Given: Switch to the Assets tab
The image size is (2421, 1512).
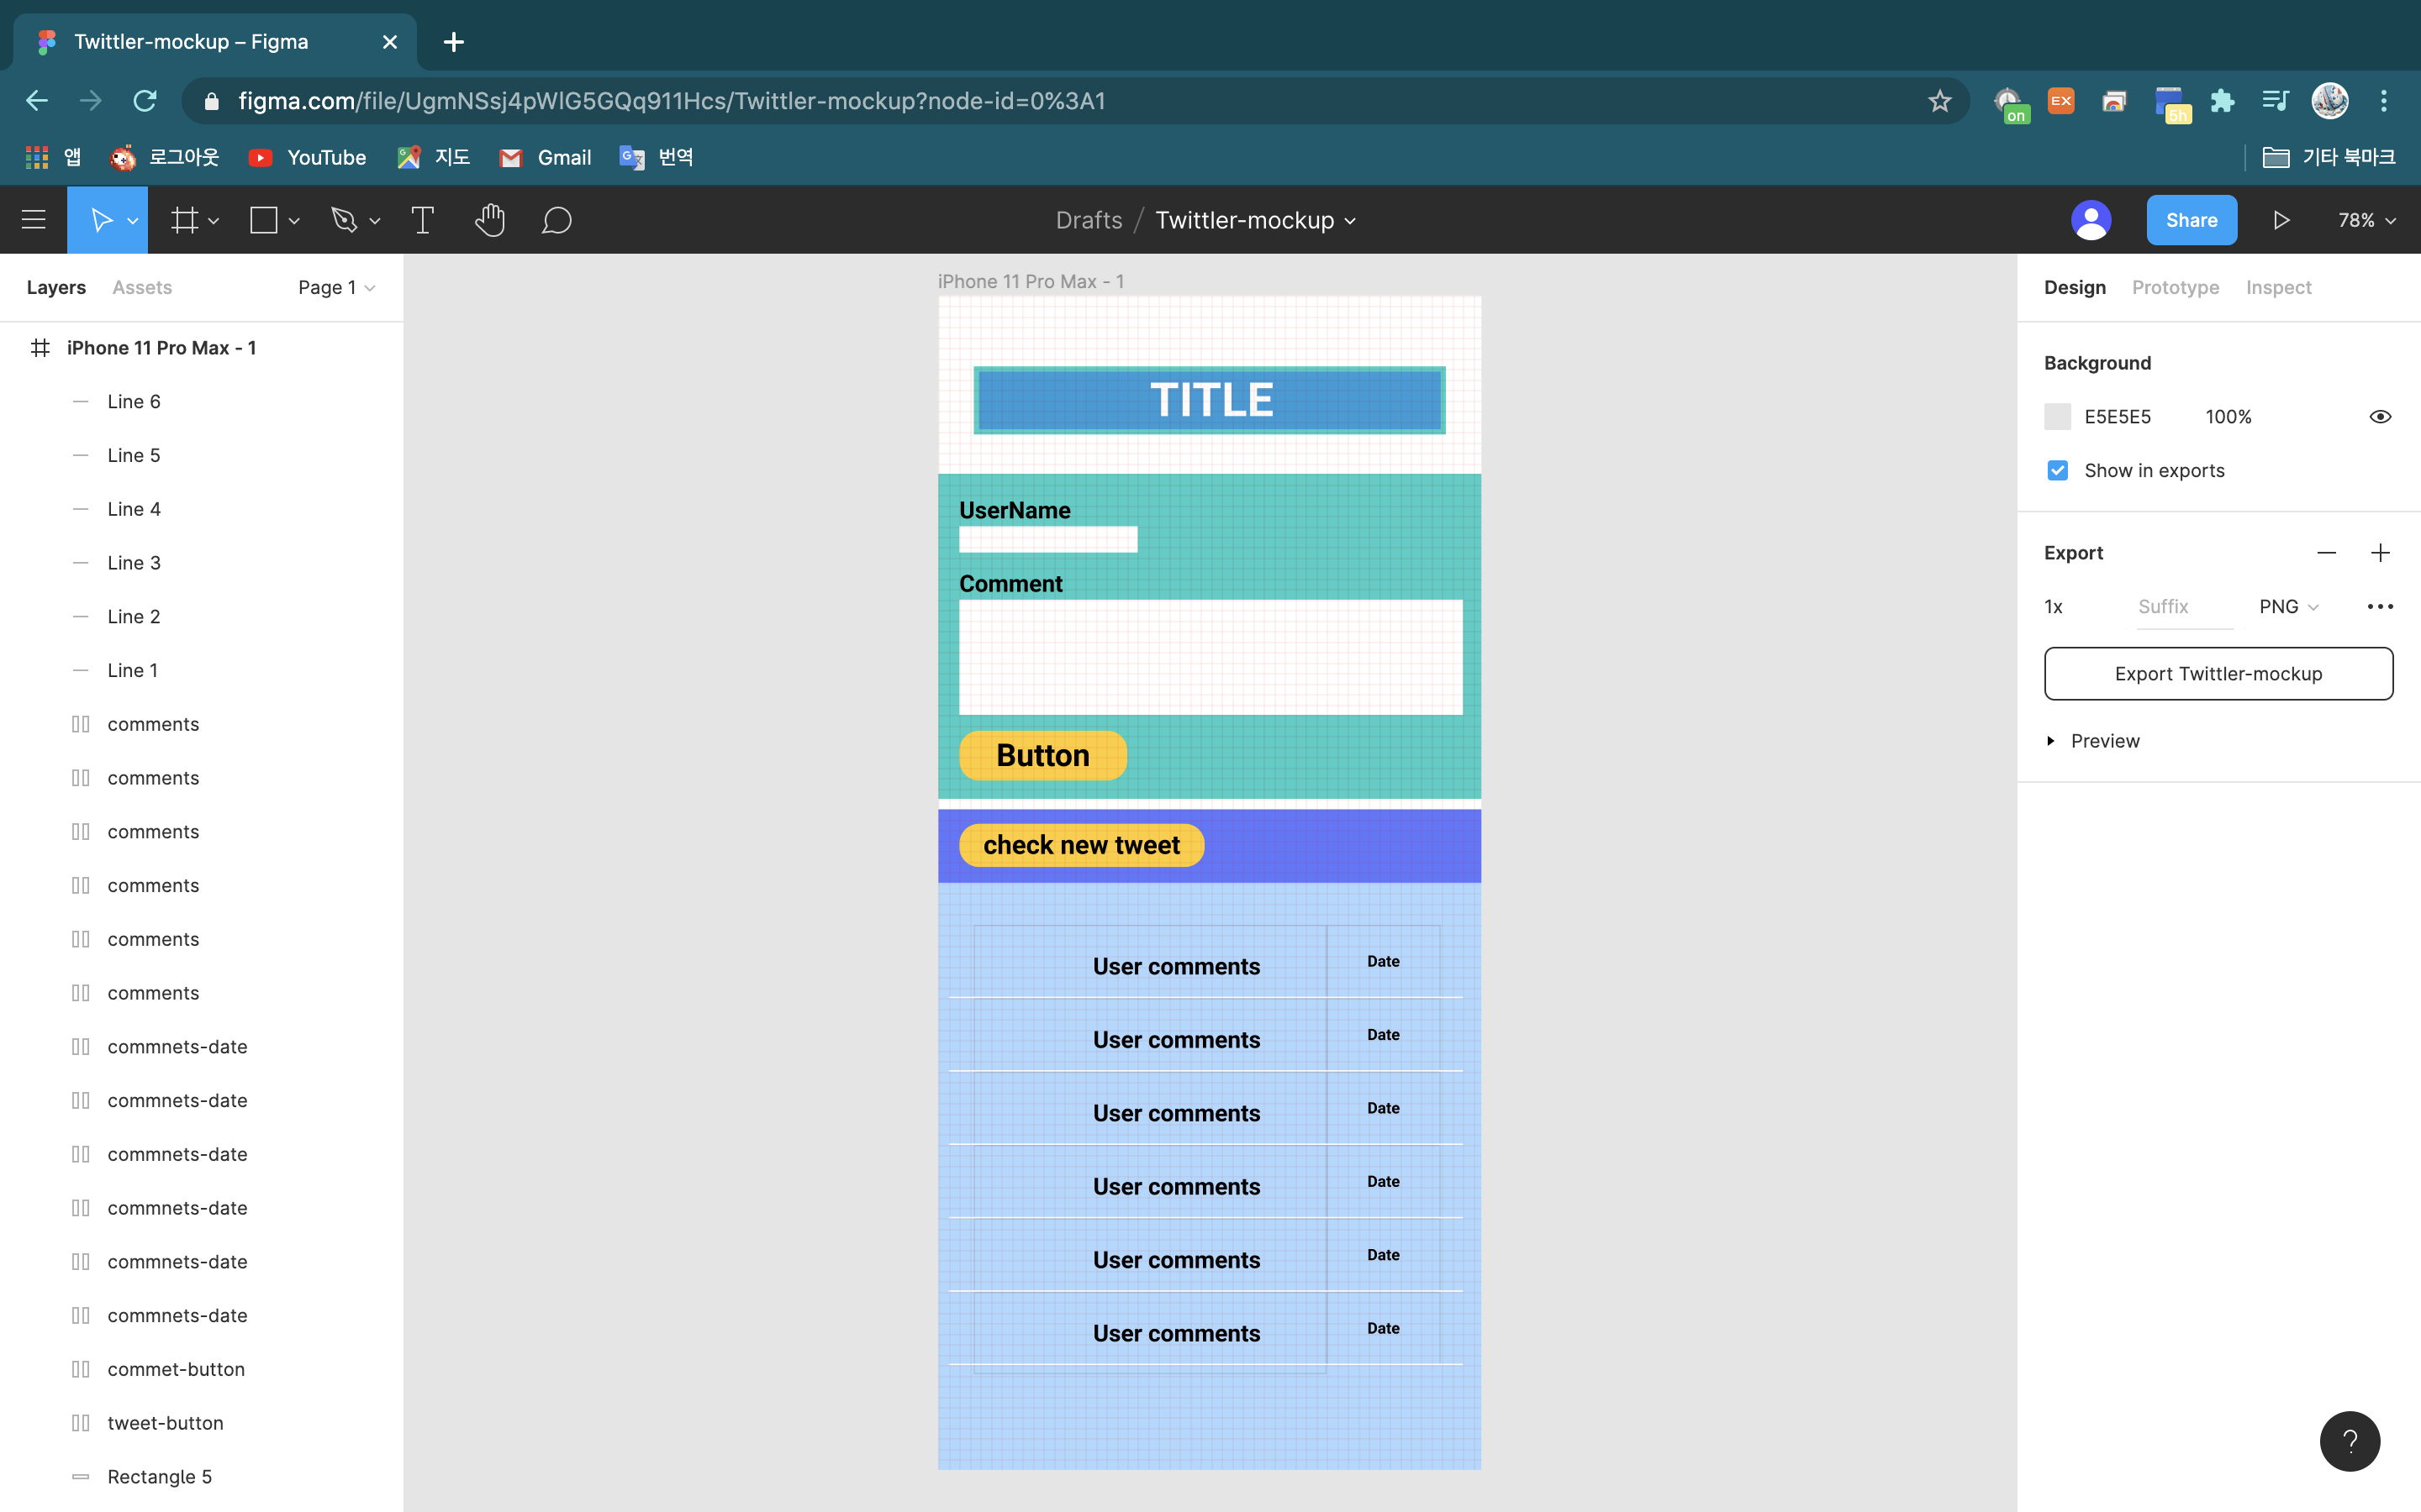Looking at the screenshot, I should coord(142,287).
